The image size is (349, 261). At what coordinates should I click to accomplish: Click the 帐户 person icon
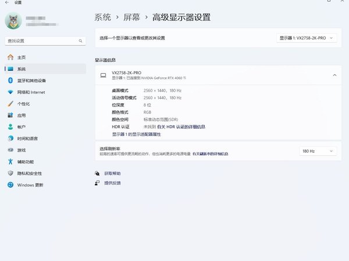(10, 126)
